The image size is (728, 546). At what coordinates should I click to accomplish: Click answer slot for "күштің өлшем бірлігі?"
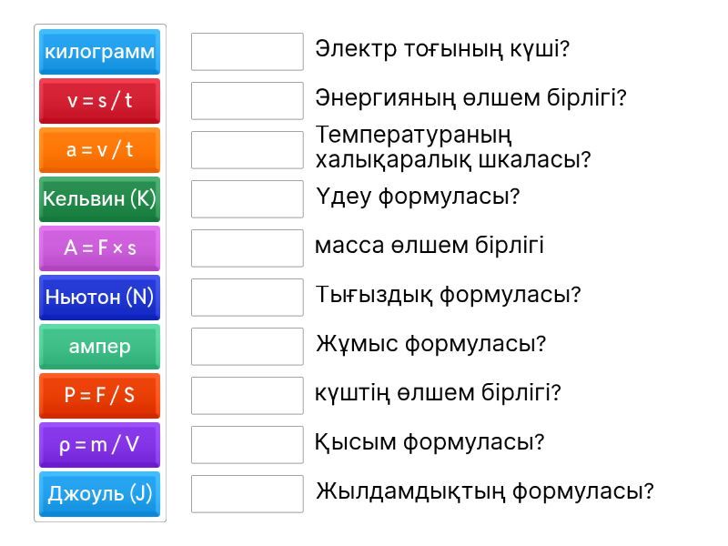coord(248,396)
